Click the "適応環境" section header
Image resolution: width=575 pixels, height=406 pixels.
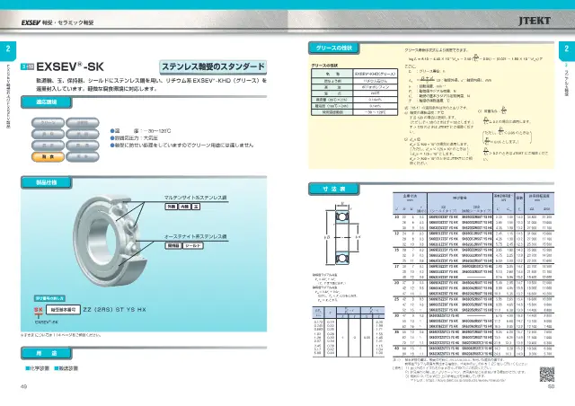pos(46,102)
